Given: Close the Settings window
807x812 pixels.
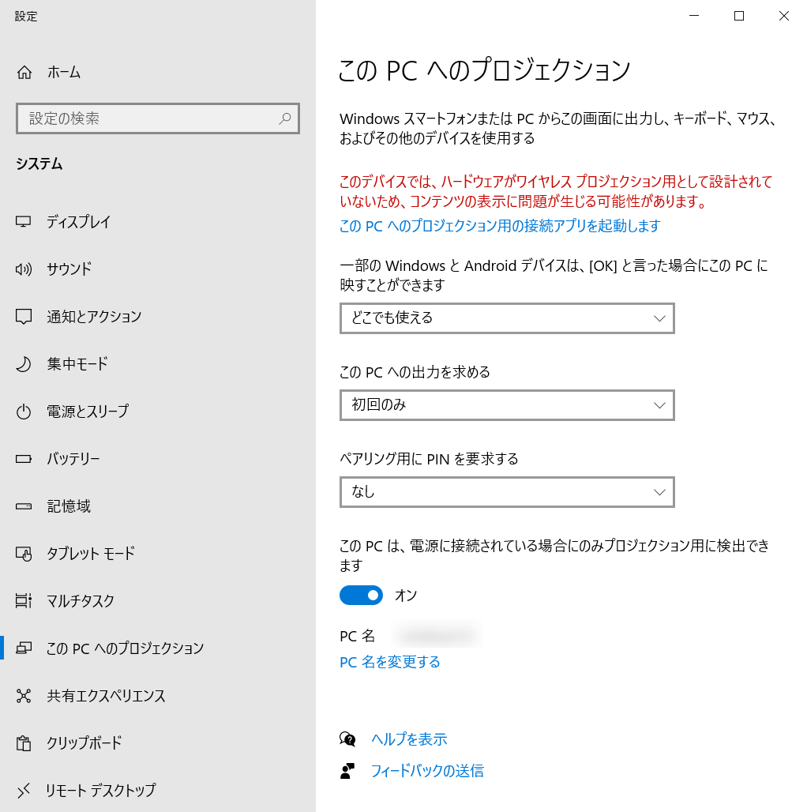Looking at the screenshot, I should (x=784, y=16).
